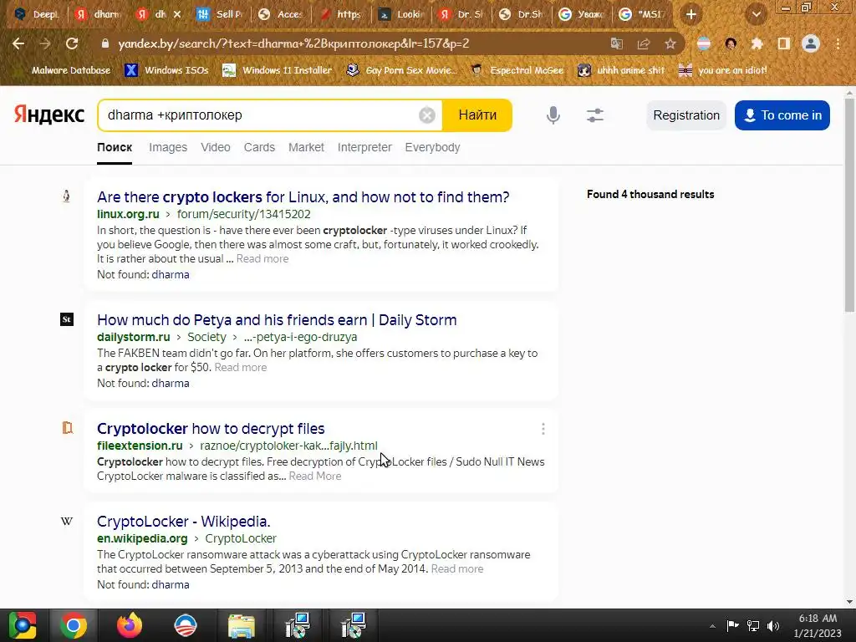Switch to the "MS17 Google tab

[643, 14]
